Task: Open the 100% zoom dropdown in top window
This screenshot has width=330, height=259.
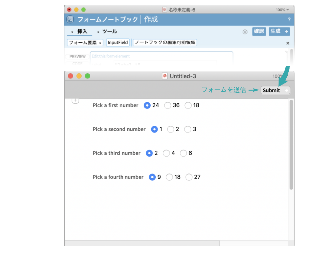Action: tap(282, 10)
